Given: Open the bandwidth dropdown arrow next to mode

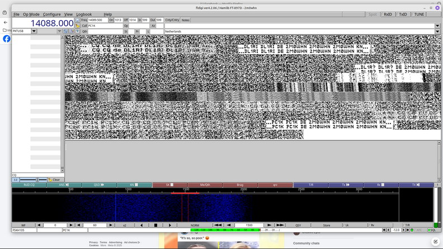Looking at the screenshot, I should pos(59,31).
